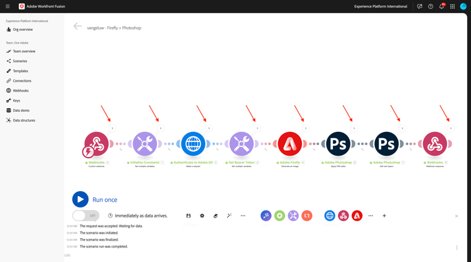Open the Adobe Firefly generate image module

[290, 144]
